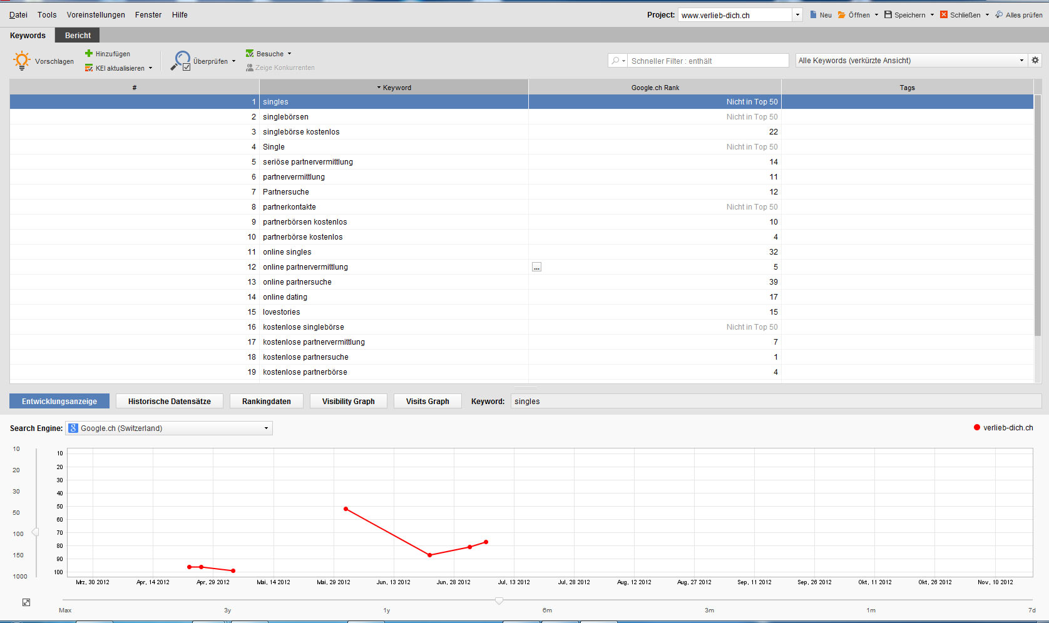The height and width of the screenshot is (623, 1049).
Task: Click the verlieb-dich.ch red legend dot
Action: [x=976, y=428]
